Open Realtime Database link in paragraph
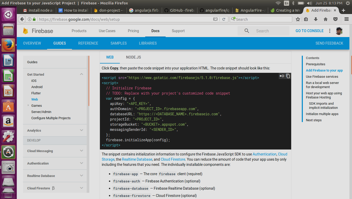This screenshot has width=352, height=199. tap(137, 159)
